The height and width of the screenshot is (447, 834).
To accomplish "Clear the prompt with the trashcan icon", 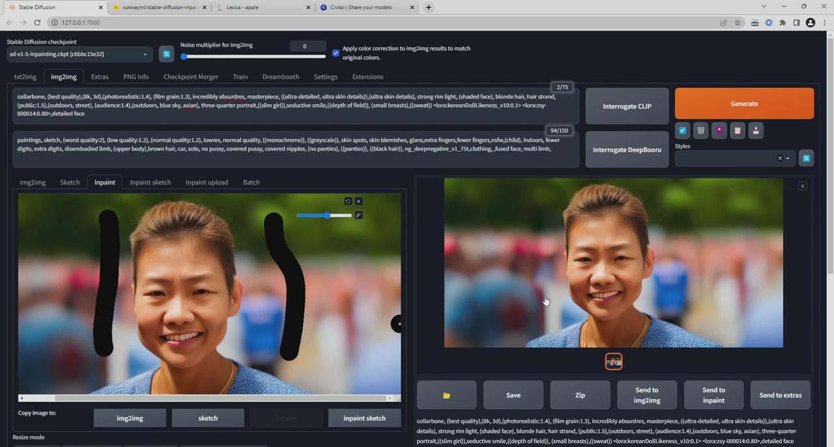I will (700, 130).
